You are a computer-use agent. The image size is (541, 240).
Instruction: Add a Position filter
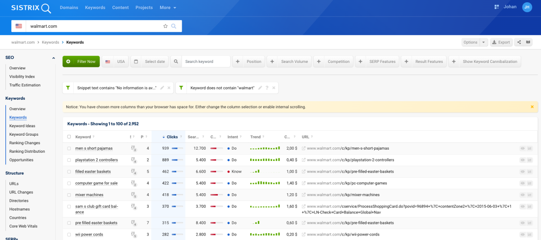(249, 62)
